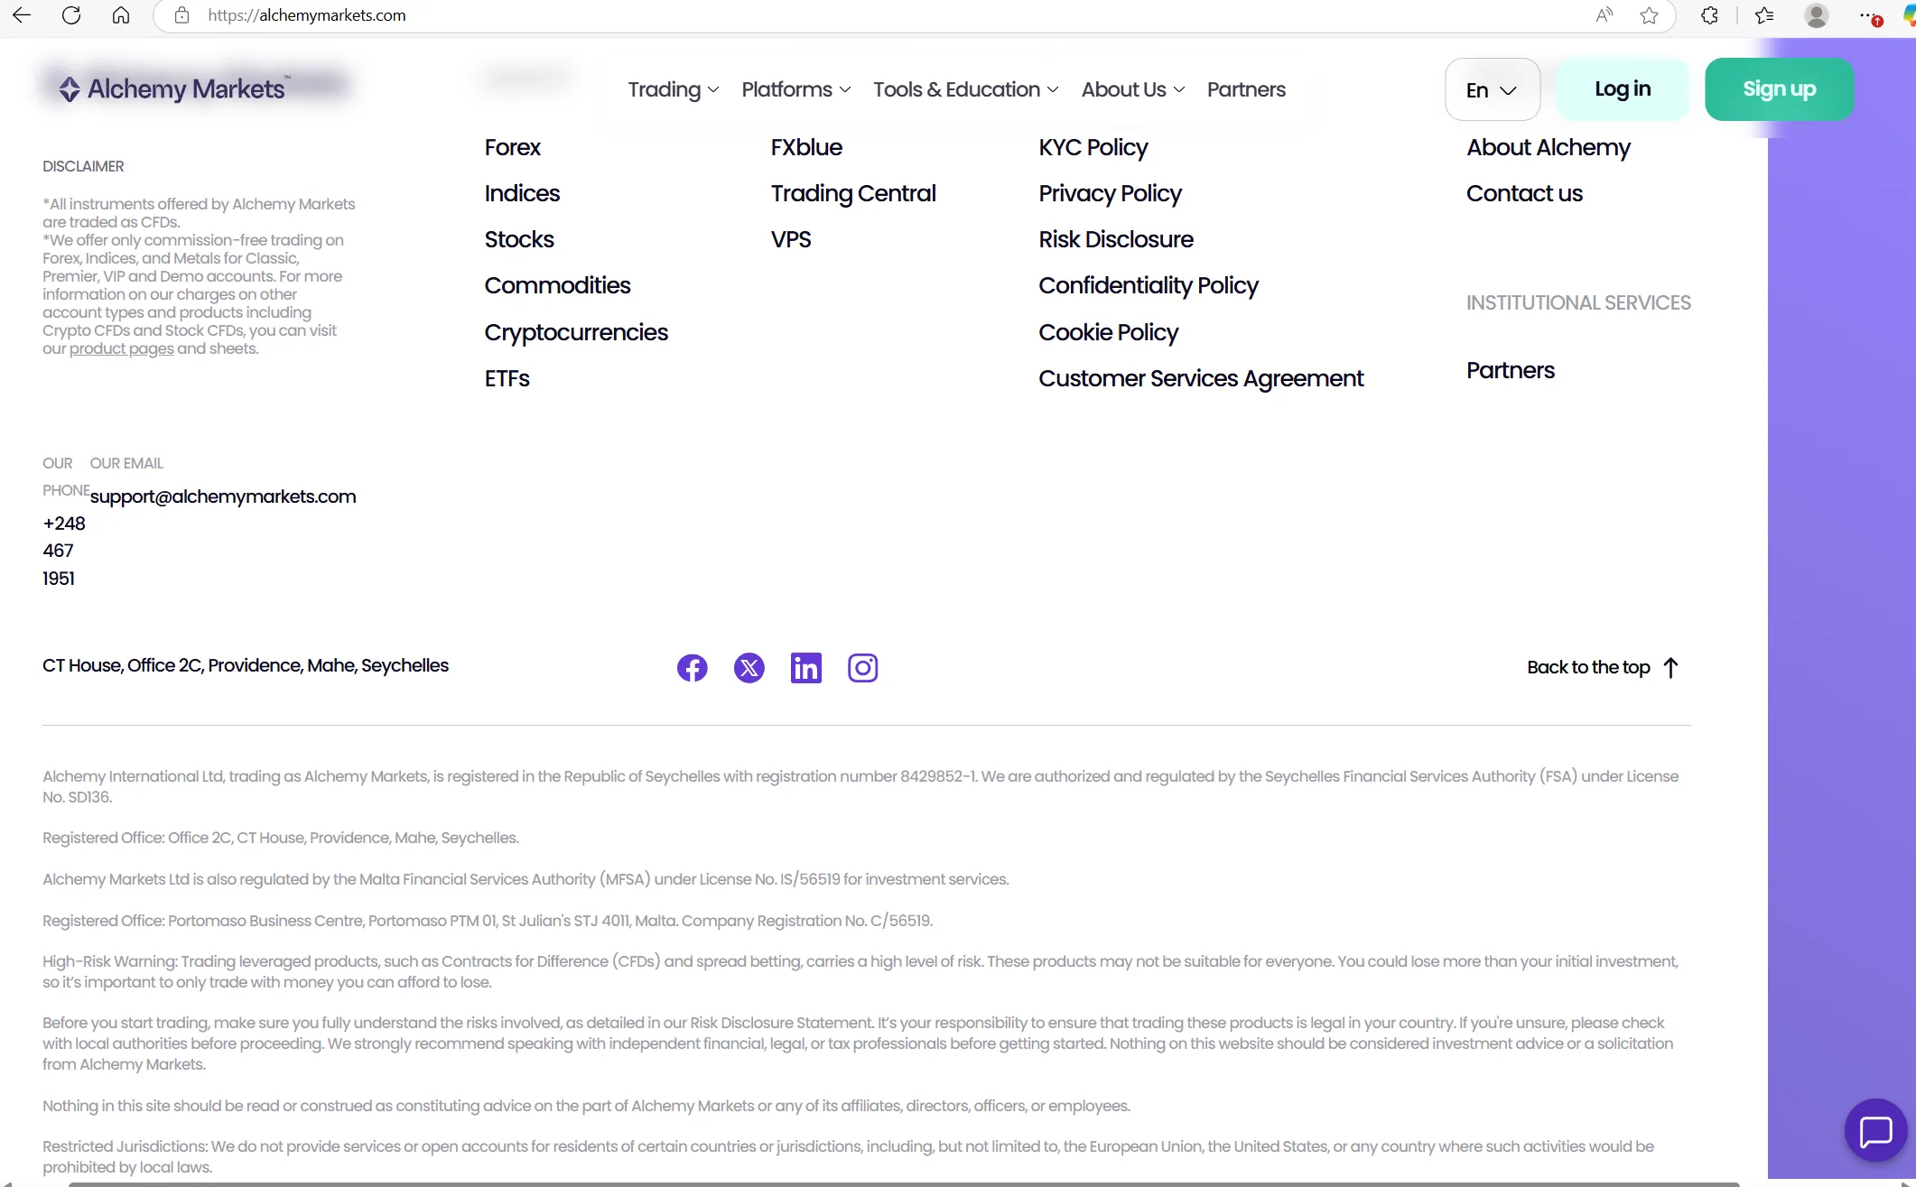Open the Contact us link

tap(1524, 193)
